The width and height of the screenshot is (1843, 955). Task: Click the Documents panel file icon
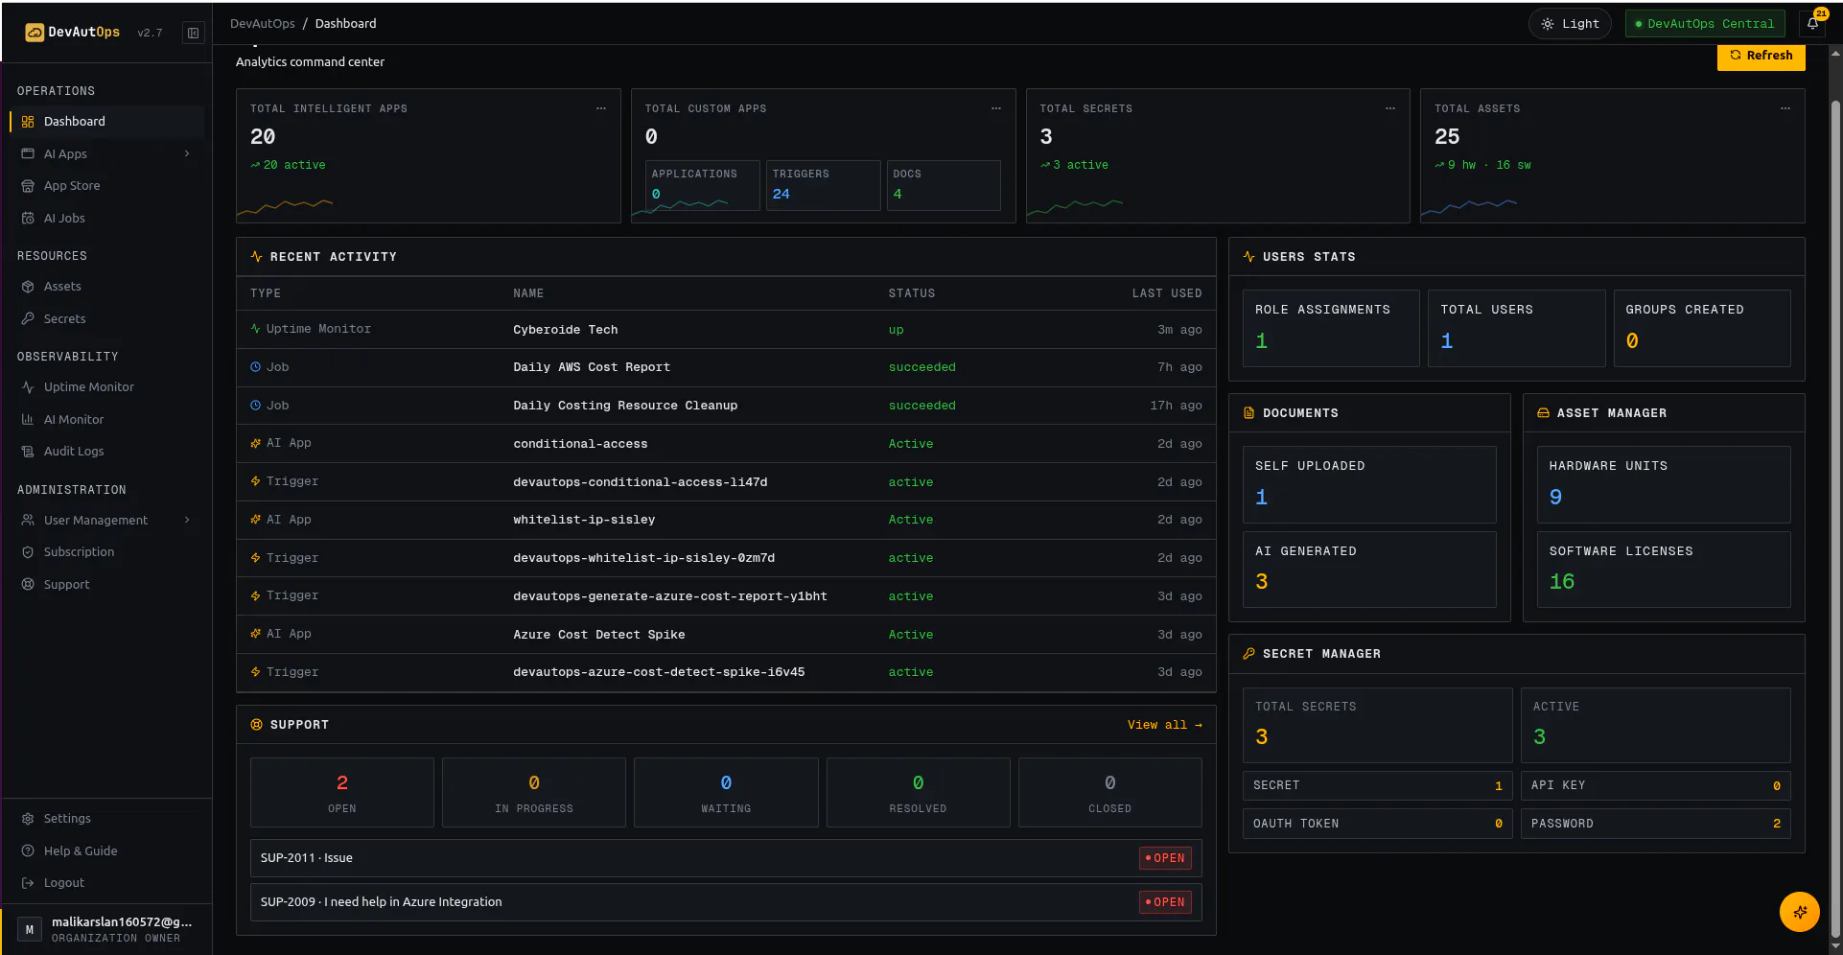click(1248, 413)
